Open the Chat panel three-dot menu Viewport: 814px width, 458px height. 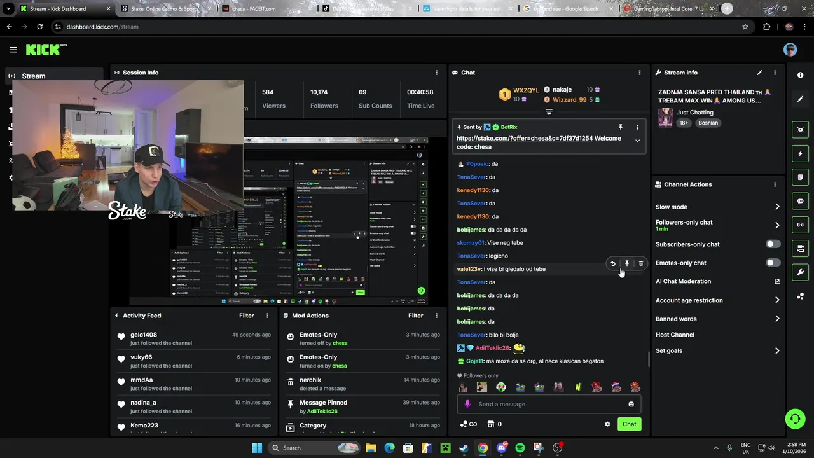640,73
